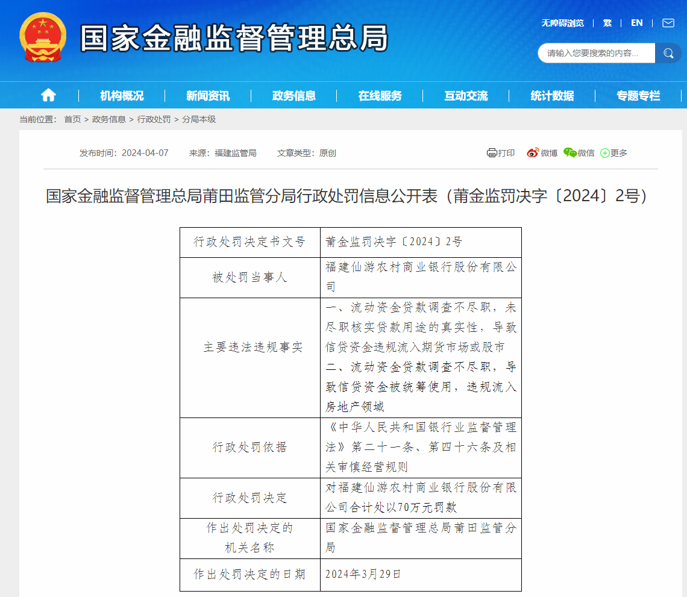Click the search magnifier button
687x597 pixels.
tap(668, 53)
